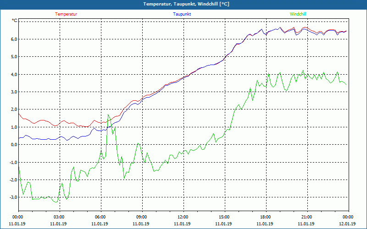Click the '15:00' time label
Screen dimensions: 367x229
pos(225,217)
